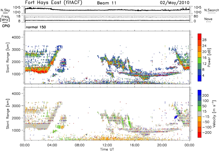Click the 'Freq. [MHz]' axis label
Viewport: 219px width, 151px height.
point(5,18)
